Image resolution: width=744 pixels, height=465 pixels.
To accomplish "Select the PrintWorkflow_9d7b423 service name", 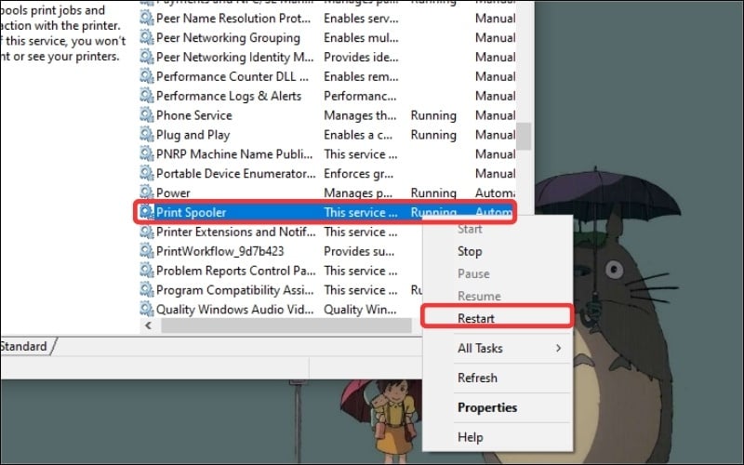I will pos(220,251).
